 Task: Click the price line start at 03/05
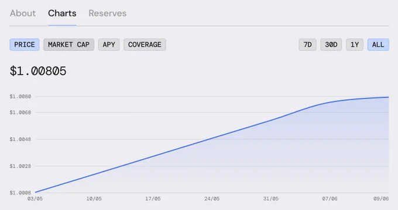pos(35,192)
